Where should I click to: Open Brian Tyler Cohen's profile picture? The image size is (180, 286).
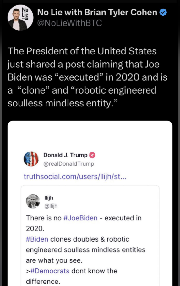click(x=20, y=18)
